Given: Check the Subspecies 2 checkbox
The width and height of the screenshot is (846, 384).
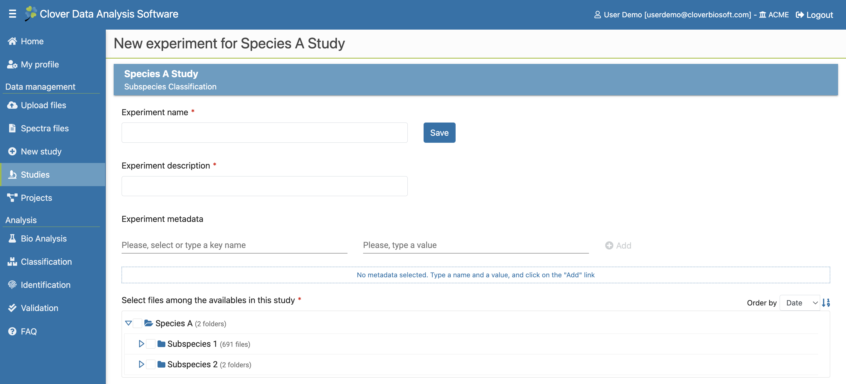Looking at the screenshot, I should coord(151,364).
